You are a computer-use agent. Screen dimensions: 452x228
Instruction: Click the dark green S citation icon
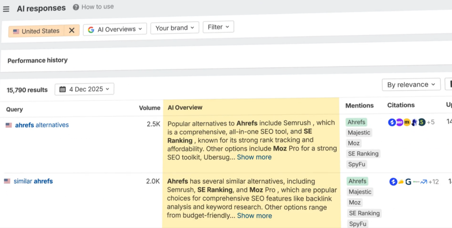[422, 122]
